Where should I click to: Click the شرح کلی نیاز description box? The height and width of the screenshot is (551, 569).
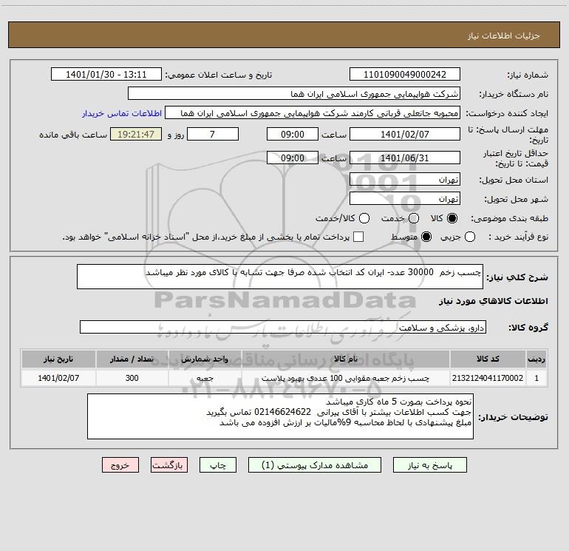click(280, 277)
